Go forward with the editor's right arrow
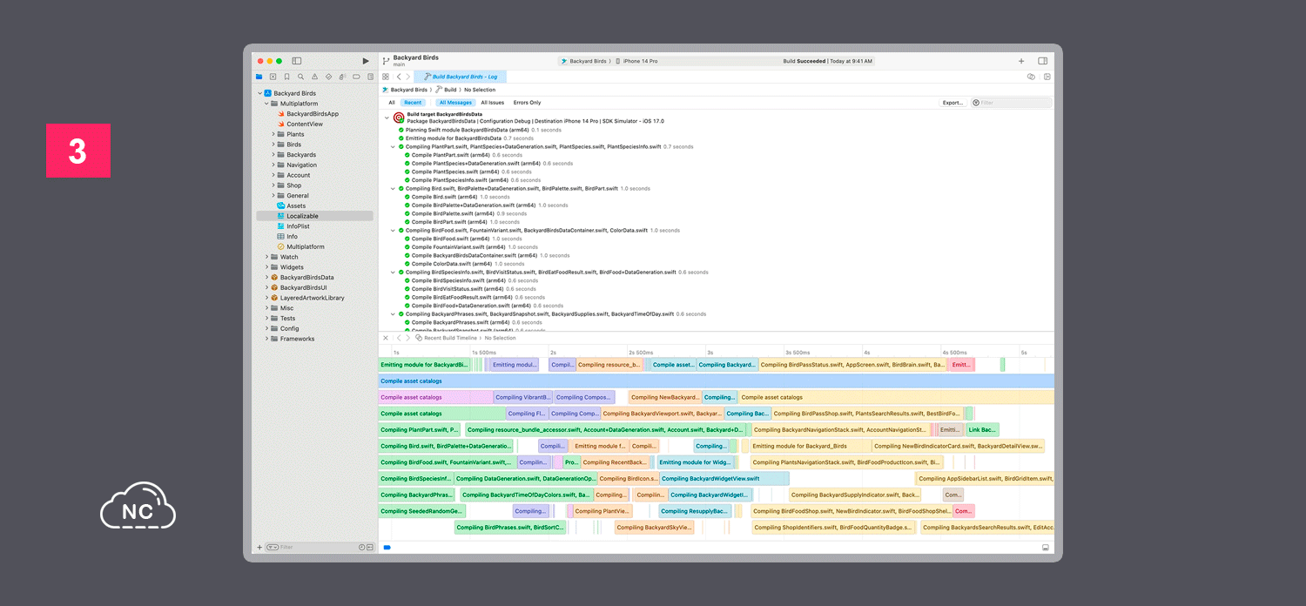The height and width of the screenshot is (606, 1306). [x=407, y=77]
